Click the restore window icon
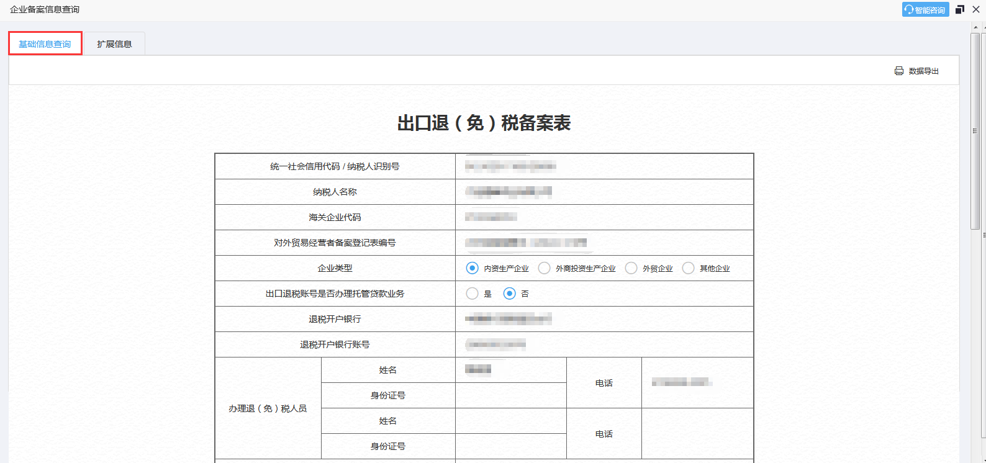The image size is (986, 463). point(960,9)
